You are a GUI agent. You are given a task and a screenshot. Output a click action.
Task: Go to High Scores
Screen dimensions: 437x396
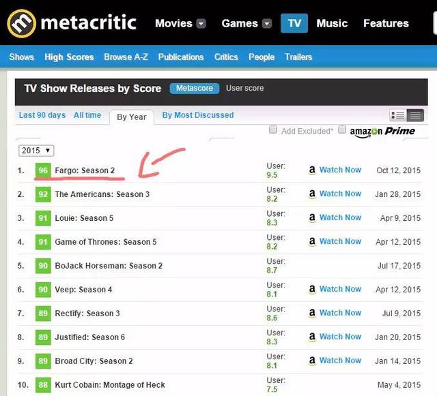69,57
